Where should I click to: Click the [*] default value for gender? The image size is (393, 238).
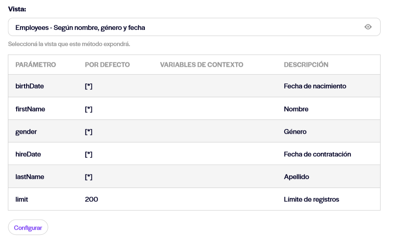click(88, 132)
